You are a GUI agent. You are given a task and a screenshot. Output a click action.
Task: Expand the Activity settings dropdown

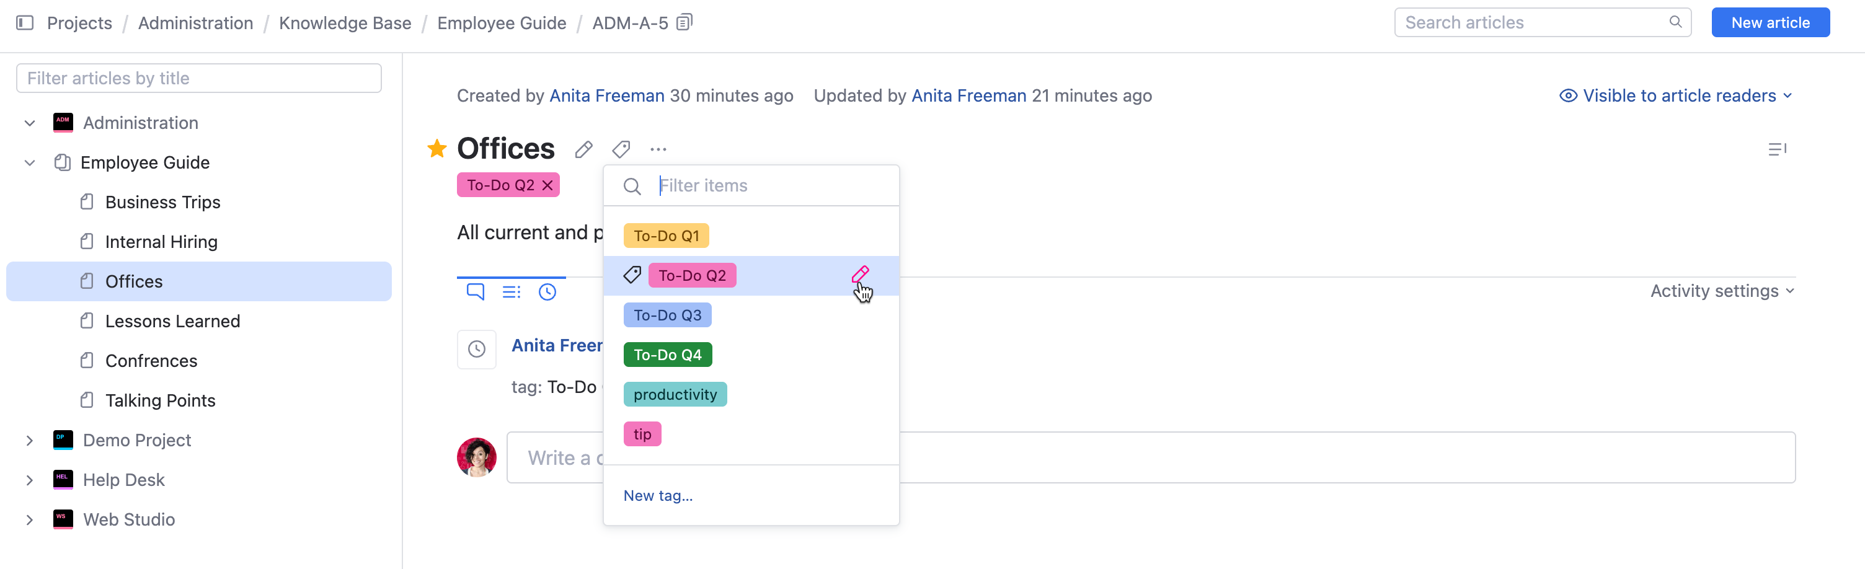tap(1722, 291)
